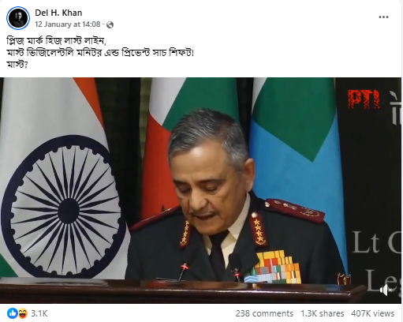Click the blue like reaction icon
Viewport: 403px width, 322px height.
click(13, 313)
